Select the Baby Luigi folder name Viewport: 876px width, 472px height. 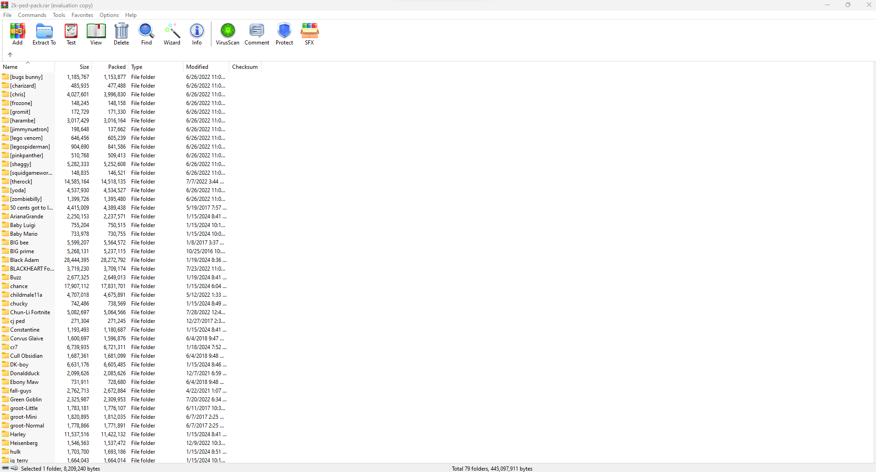click(x=22, y=225)
